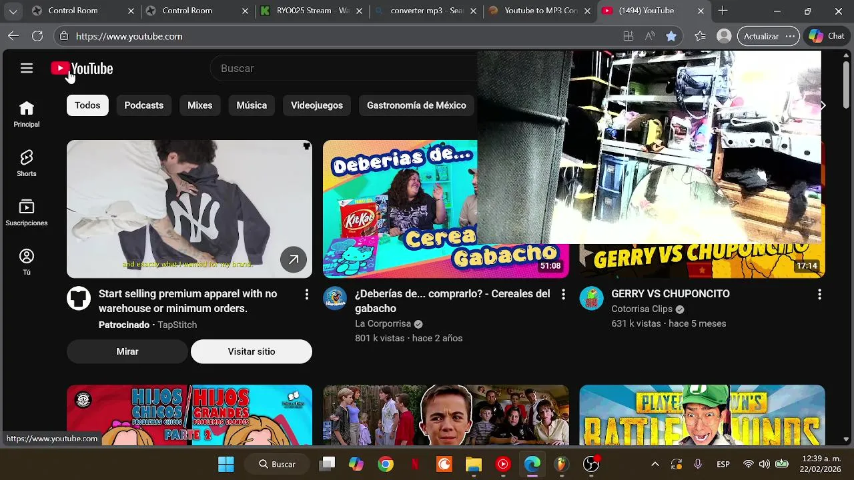Viewport: 854px width, 480px height.
Task: Click the Mirar button
Action: (x=127, y=351)
